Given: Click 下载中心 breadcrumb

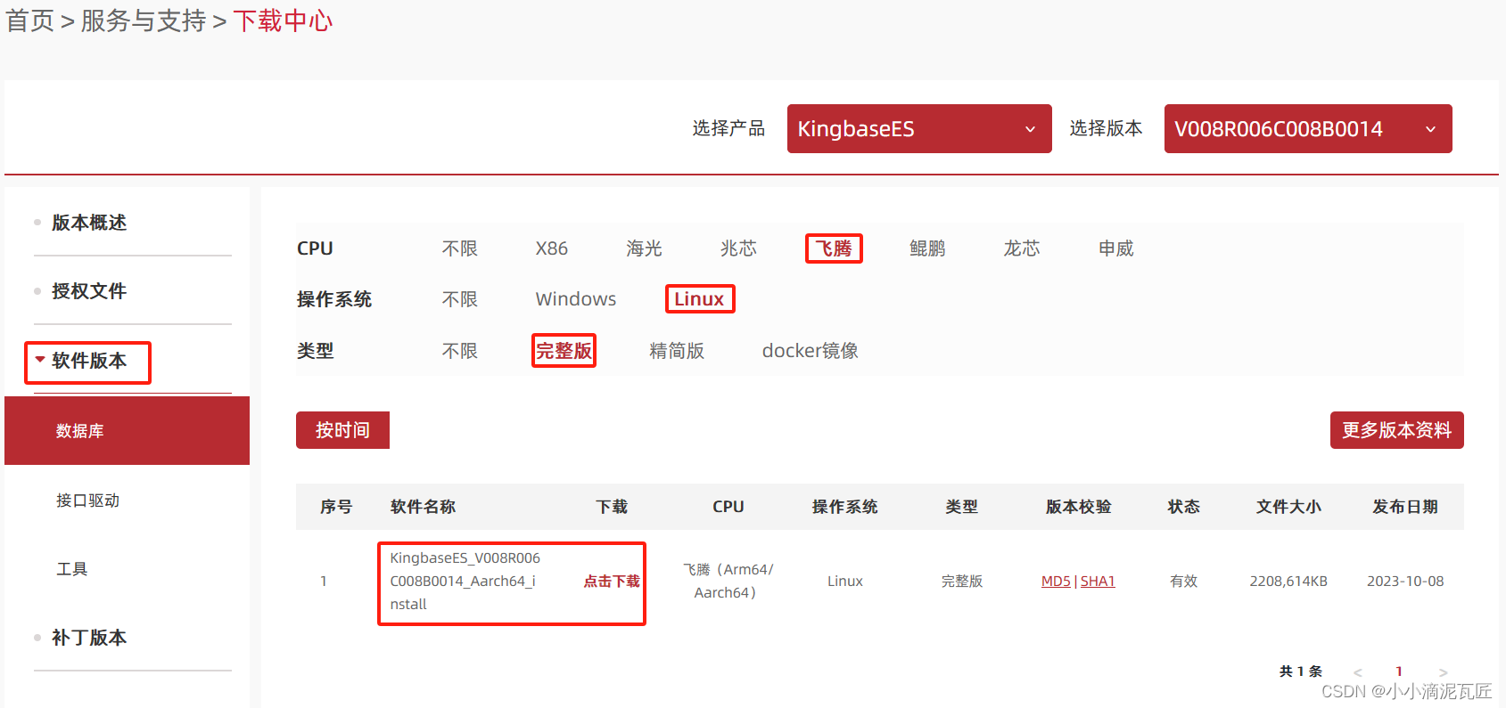Looking at the screenshot, I should tap(284, 20).
